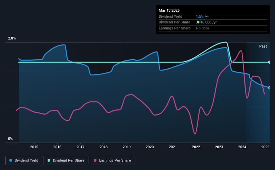Click the JP¥8.000 dividend per share value
275x170 pixels.
pyautogui.click(x=204, y=22)
